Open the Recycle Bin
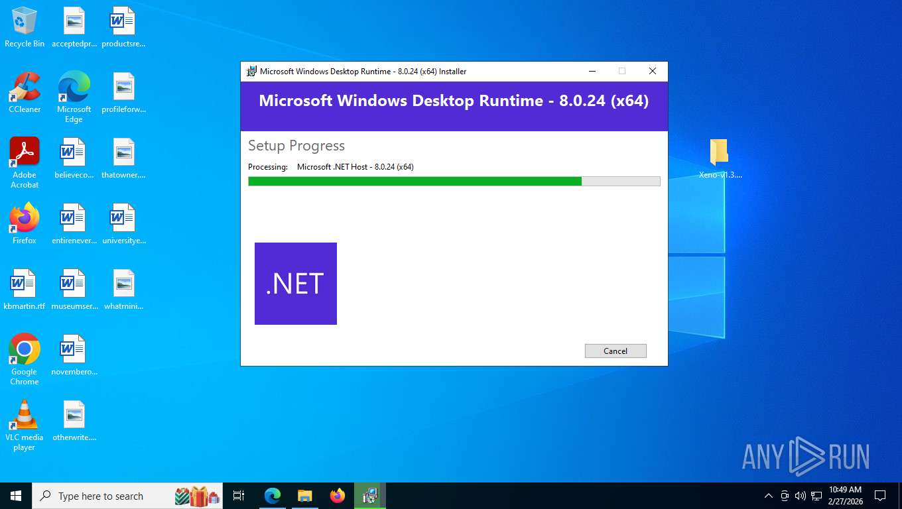This screenshot has width=902, height=509. pos(25,27)
